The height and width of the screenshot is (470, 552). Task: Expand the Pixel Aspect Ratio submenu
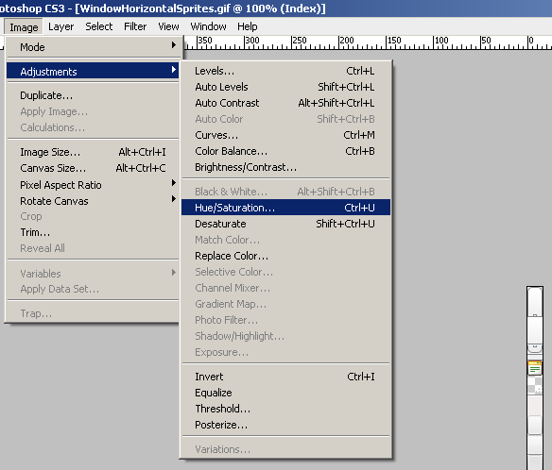93,185
